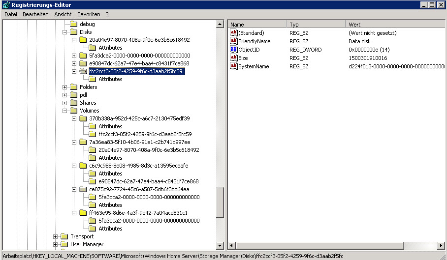Click the binary DWORD icon of ObjectID
447x260 pixels.
pyautogui.click(x=234, y=49)
